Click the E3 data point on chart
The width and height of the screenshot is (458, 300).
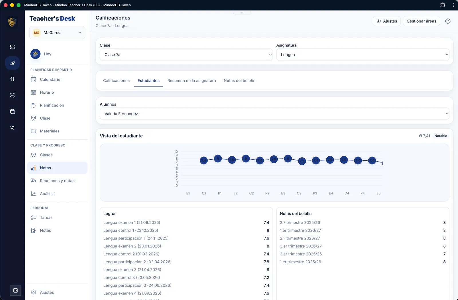click(x=288, y=159)
